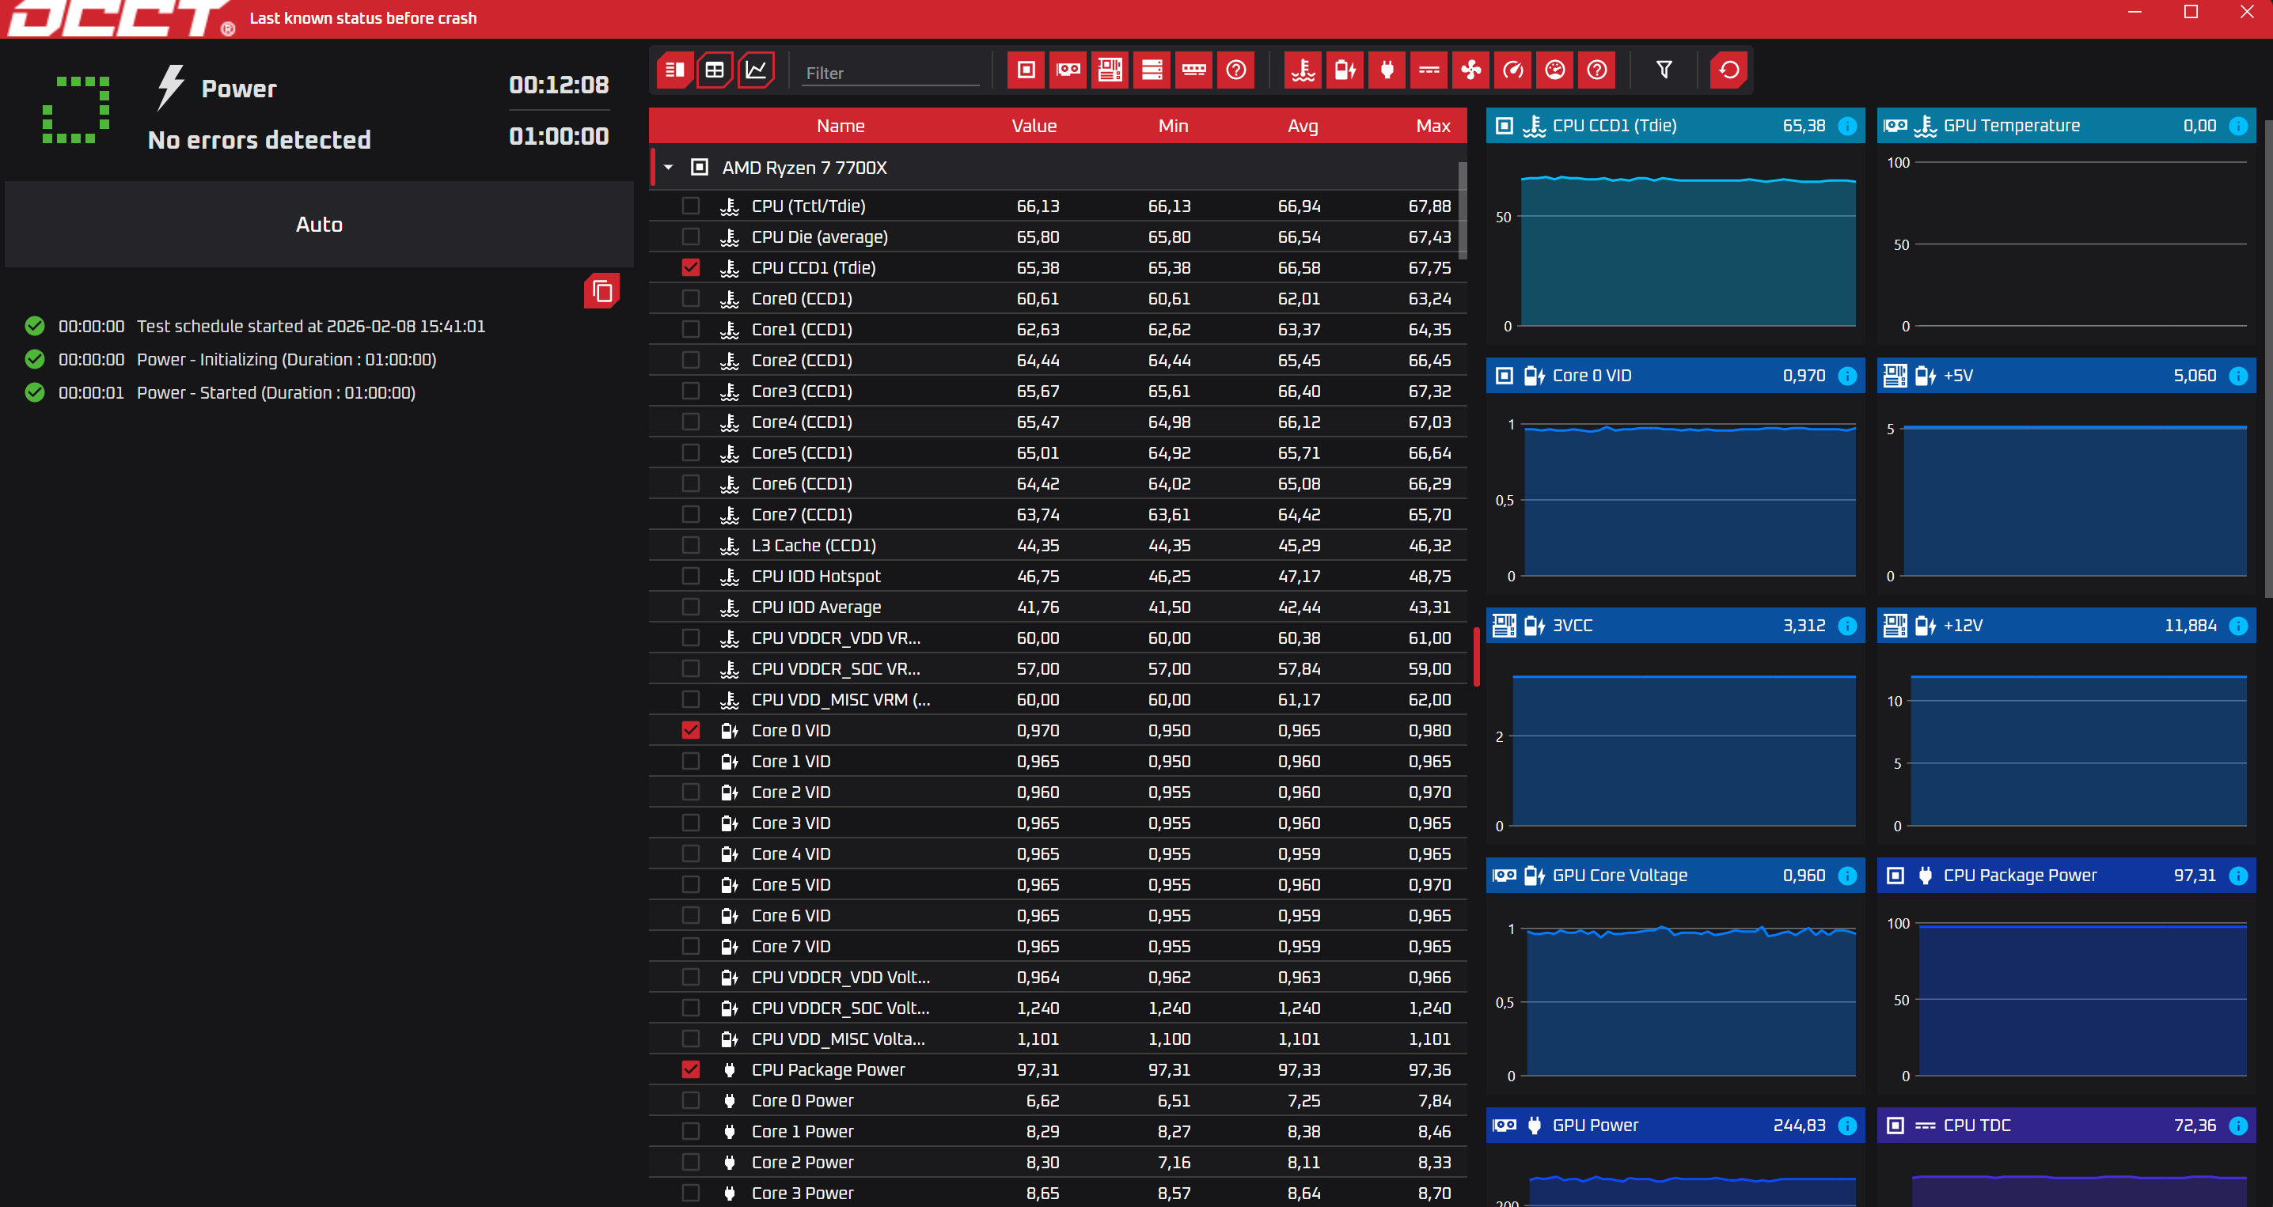Uncheck the CPU CCD1 (Tdie) checkbox

coord(691,267)
